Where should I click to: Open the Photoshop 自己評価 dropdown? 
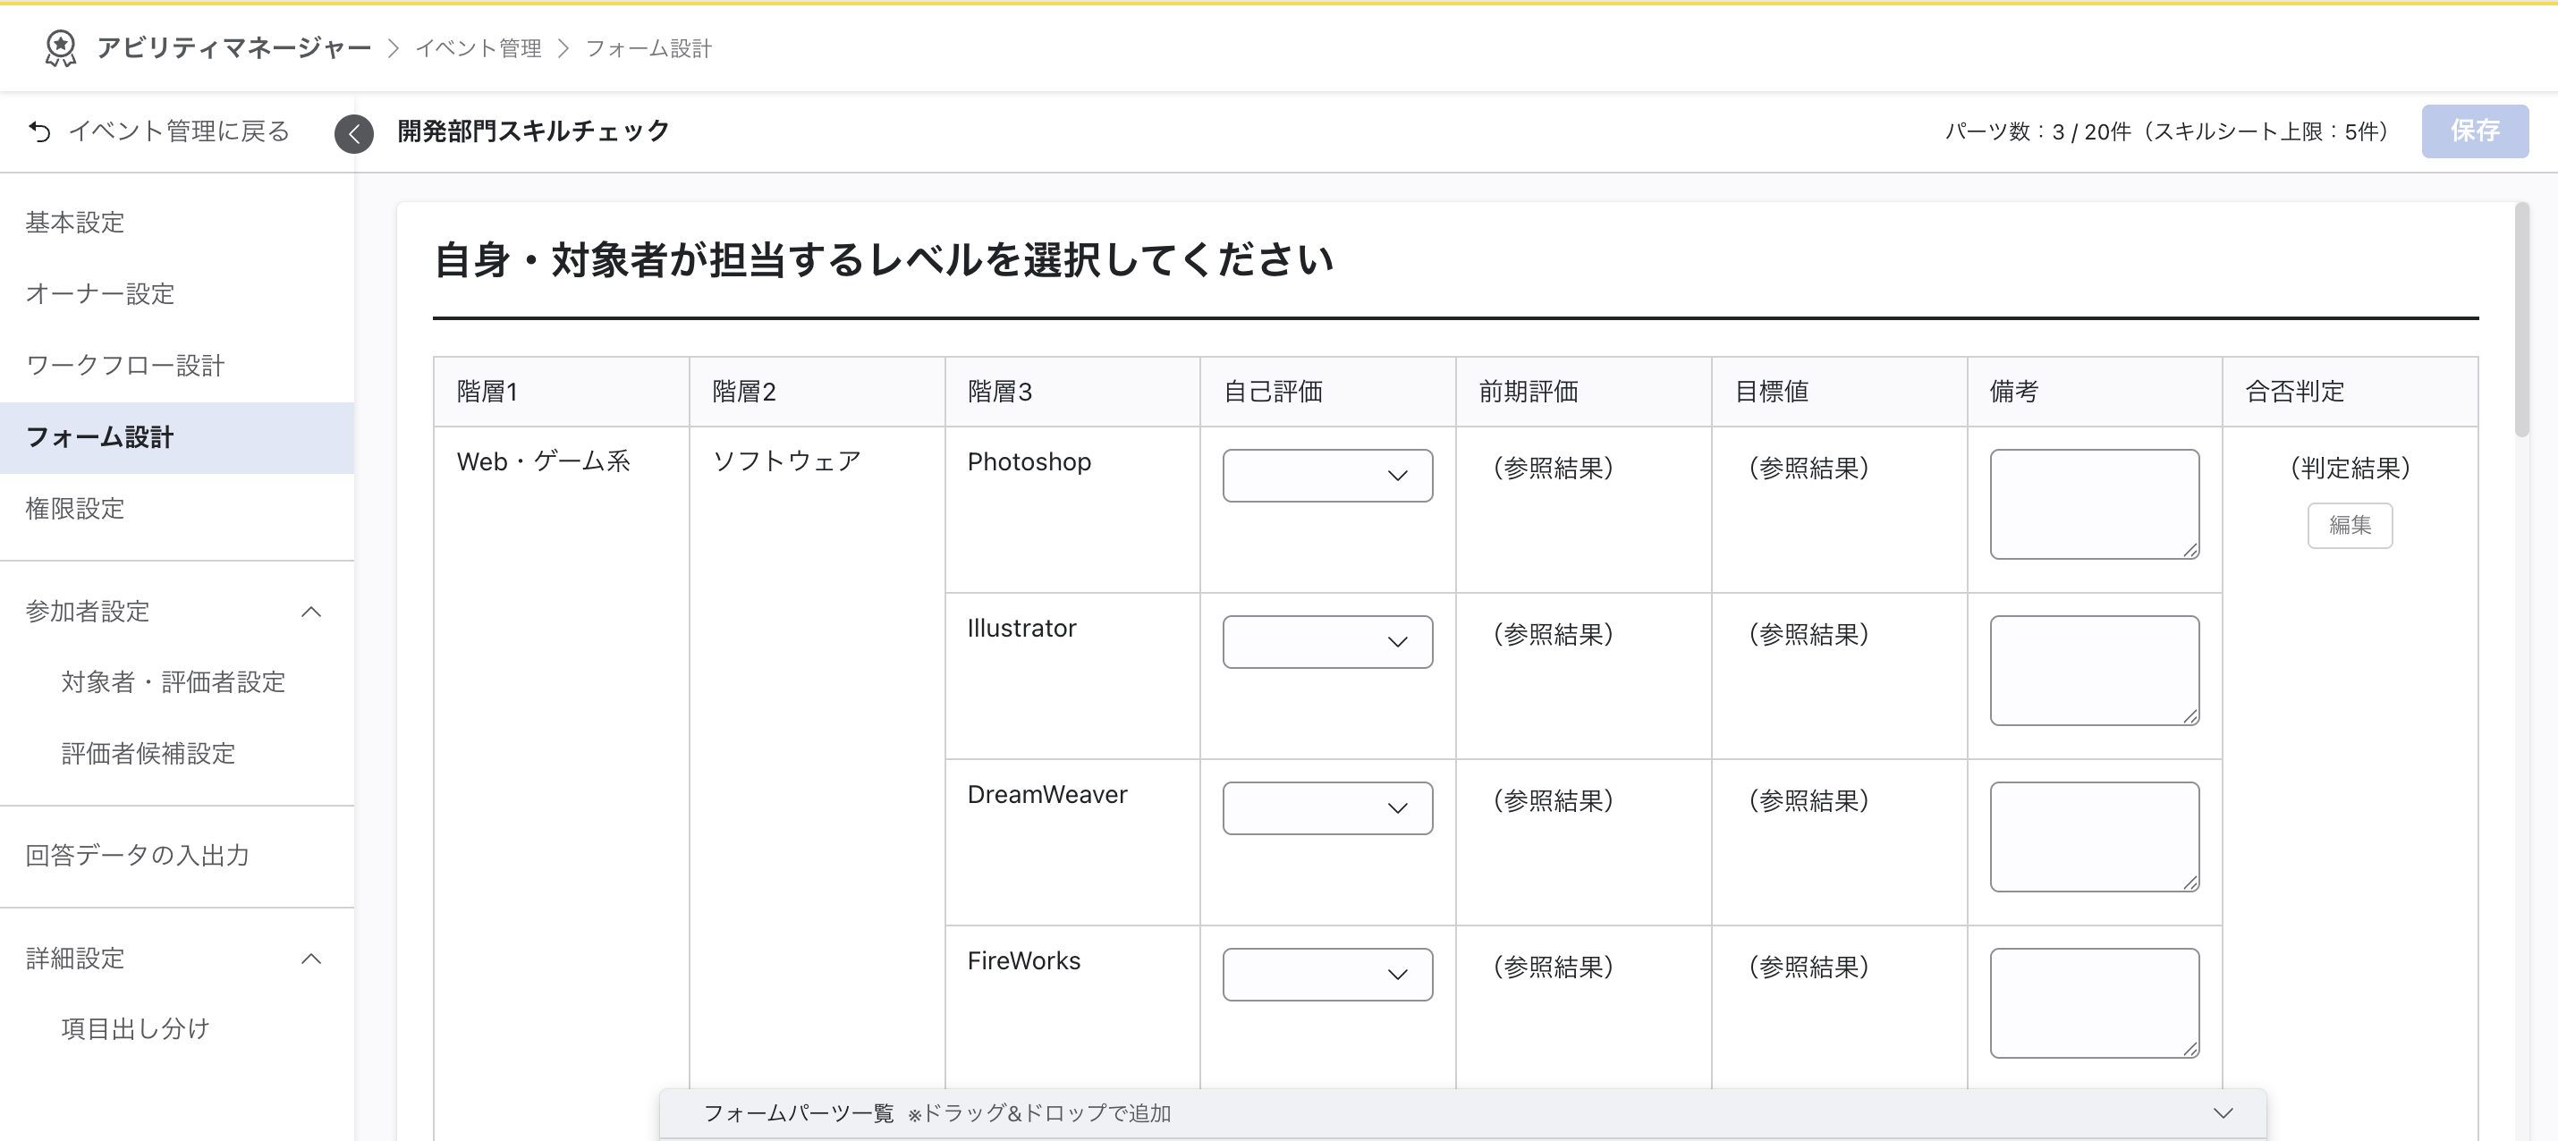[x=1326, y=476]
